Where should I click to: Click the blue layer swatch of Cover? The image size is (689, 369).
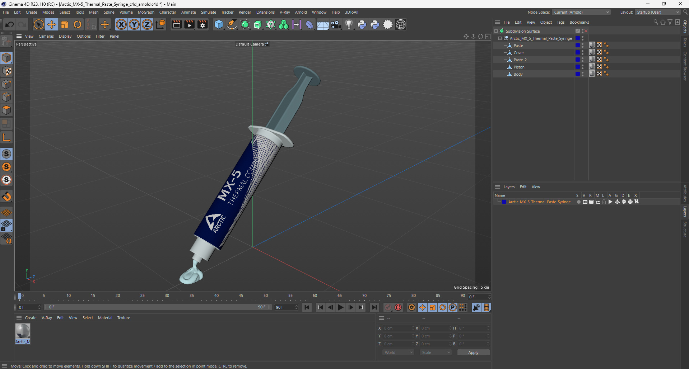pyautogui.click(x=578, y=53)
